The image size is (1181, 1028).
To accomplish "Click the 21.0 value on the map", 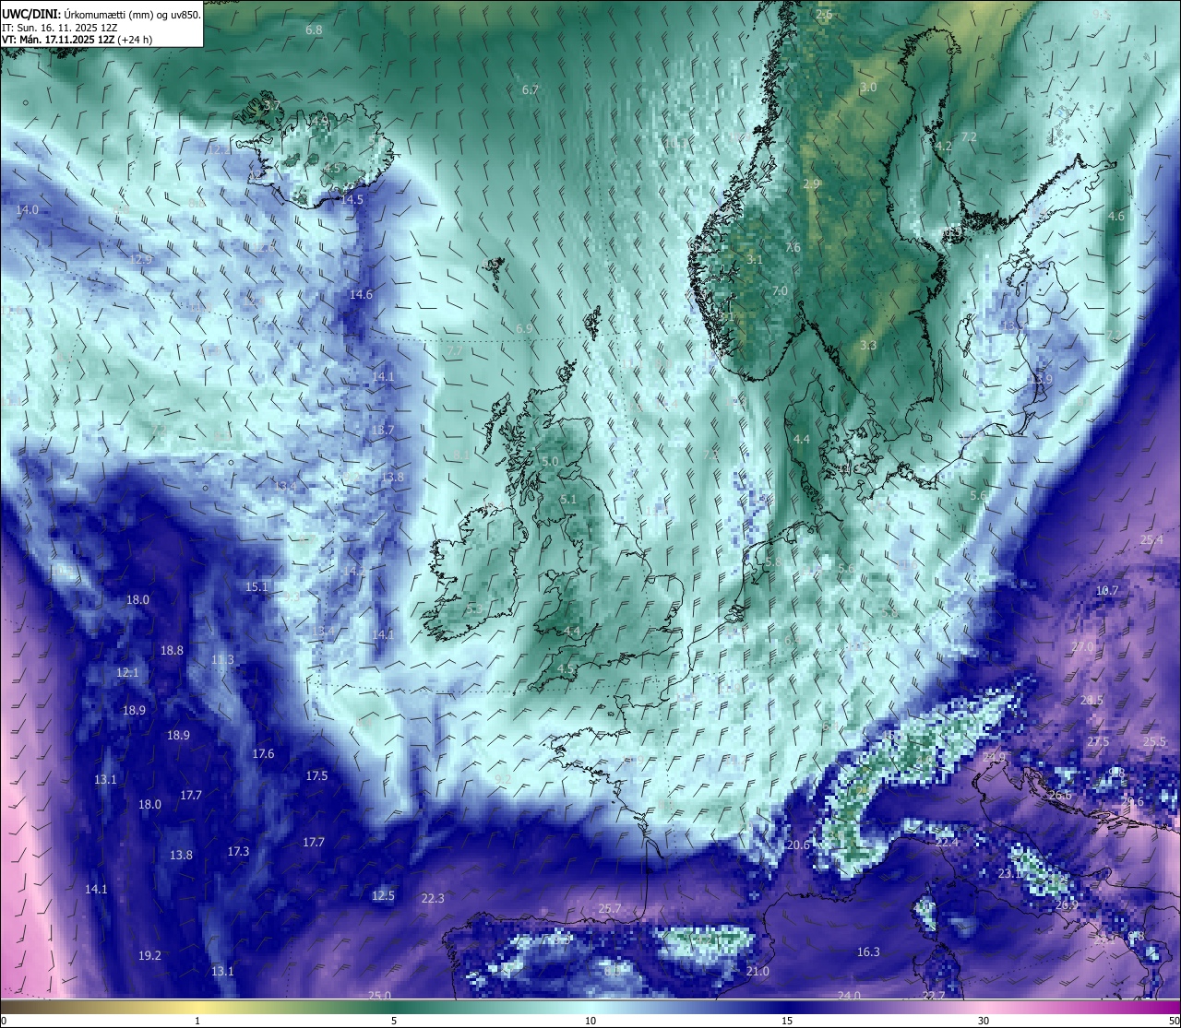I will pyautogui.click(x=758, y=972).
